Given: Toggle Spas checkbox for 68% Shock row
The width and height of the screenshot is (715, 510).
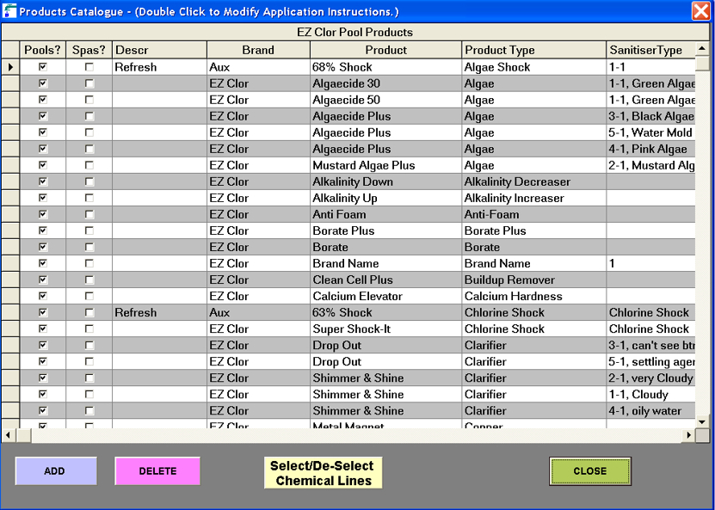Looking at the screenshot, I should (89, 67).
